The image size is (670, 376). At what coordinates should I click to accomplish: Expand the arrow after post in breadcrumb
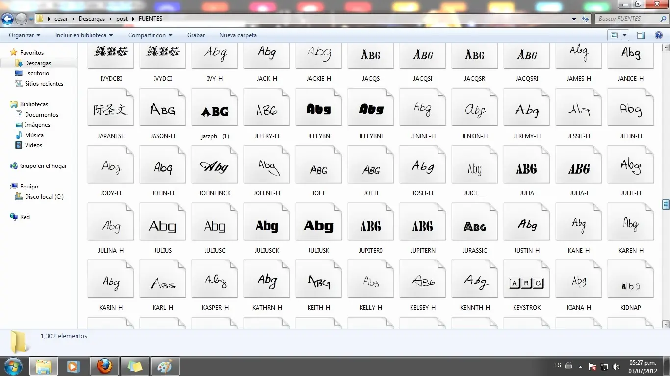coord(133,19)
